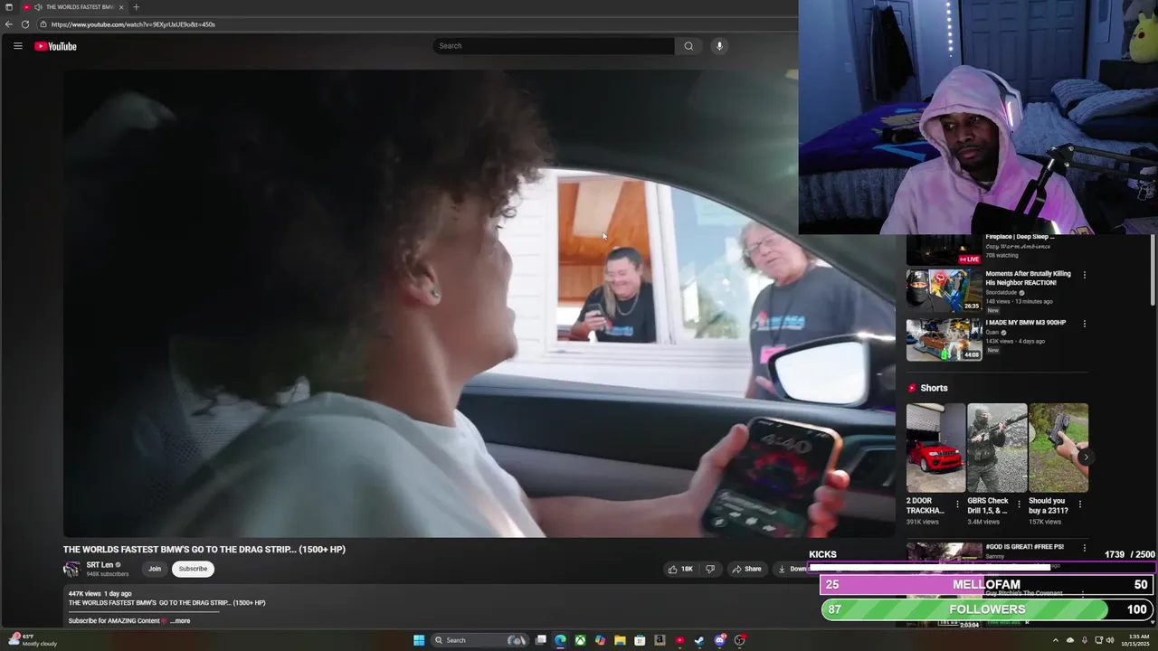Open options menu for Should you buy short
1158x651 pixels.
tap(1080, 504)
